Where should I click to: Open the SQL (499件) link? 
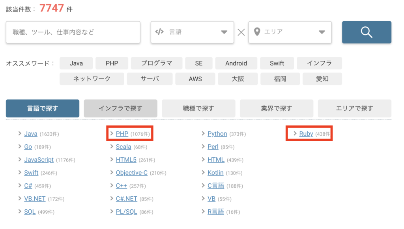(x=30, y=212)
